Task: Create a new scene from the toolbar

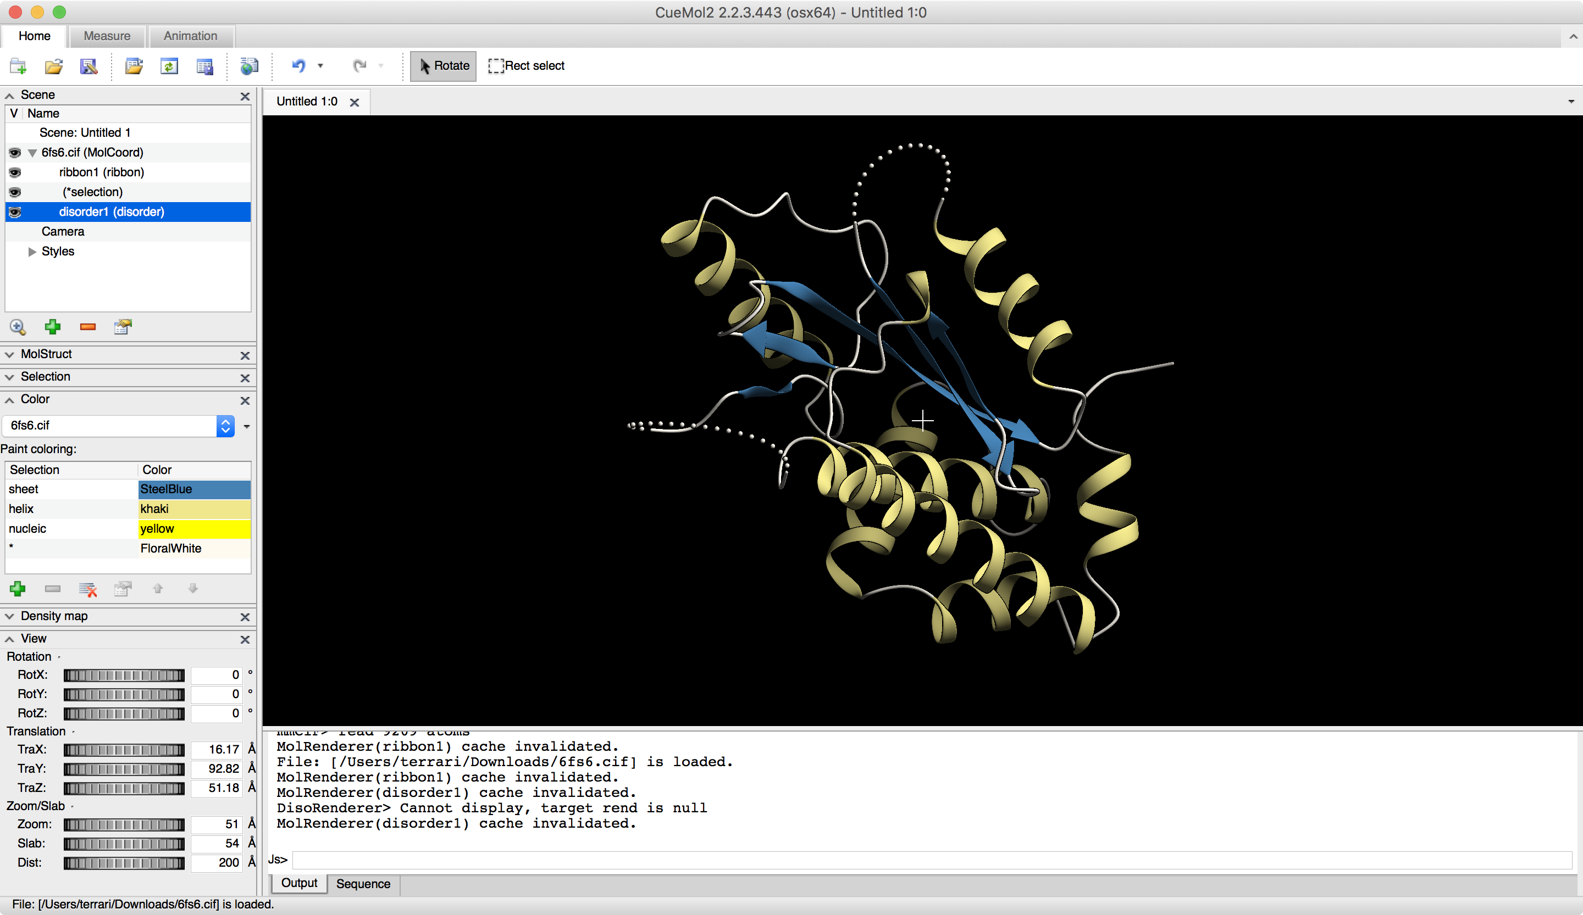Action: pos(18,66)
